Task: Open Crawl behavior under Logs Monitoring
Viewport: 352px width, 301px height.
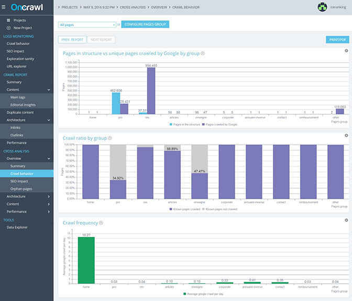Action: (x=18, y=44)
